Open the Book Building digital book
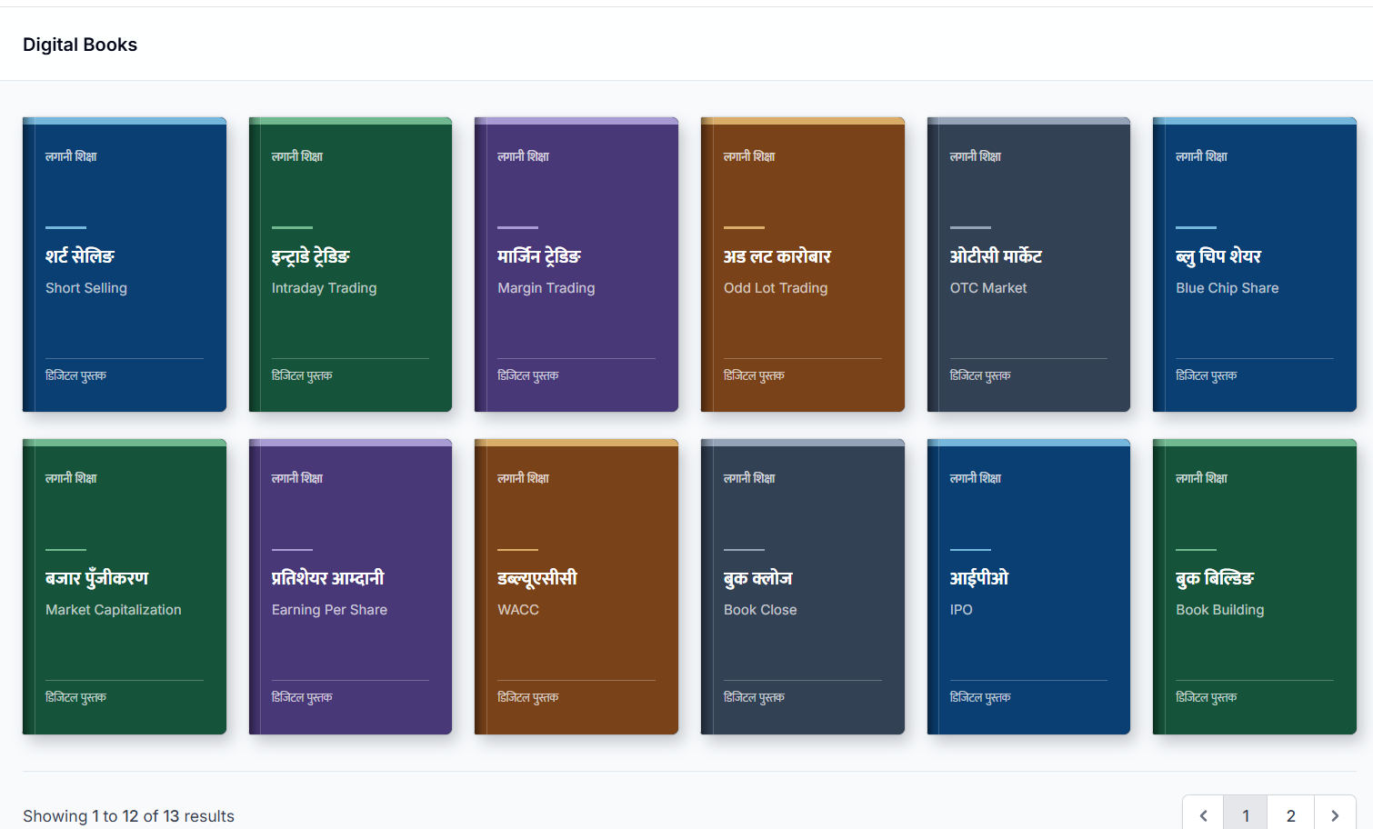This screenshot has height=829, width=1373. 1255,587
